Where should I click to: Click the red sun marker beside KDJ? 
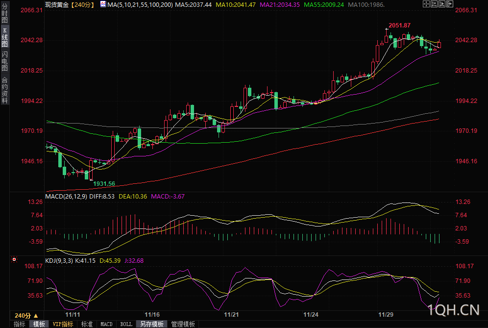coord(14,259)
